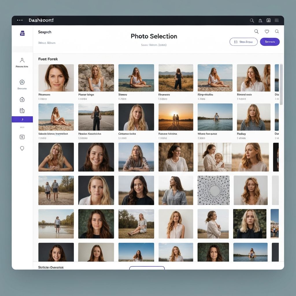Open the hamburger menu in title bar
This screenshot has width=296, height=296.
[x=277, y=21]
